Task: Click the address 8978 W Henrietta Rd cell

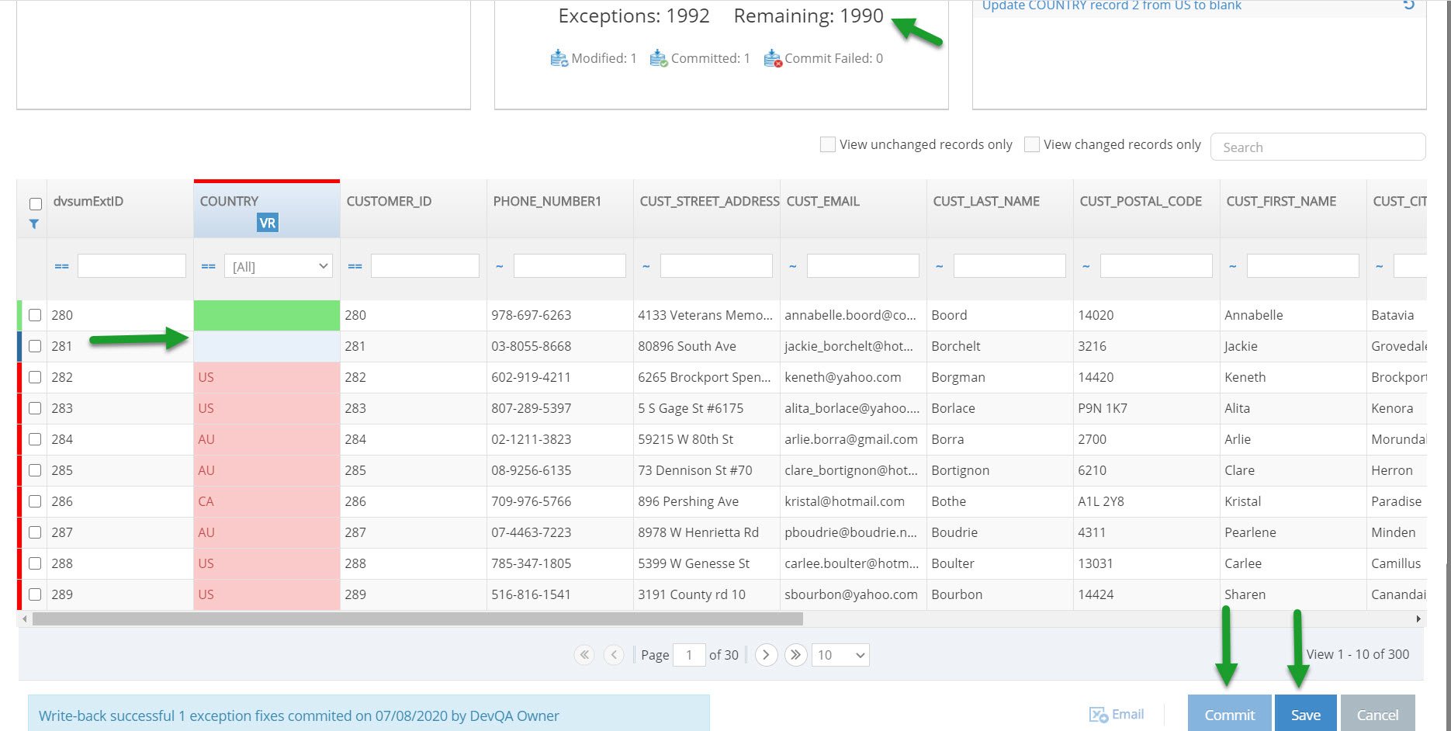Action: click(707, 532)
